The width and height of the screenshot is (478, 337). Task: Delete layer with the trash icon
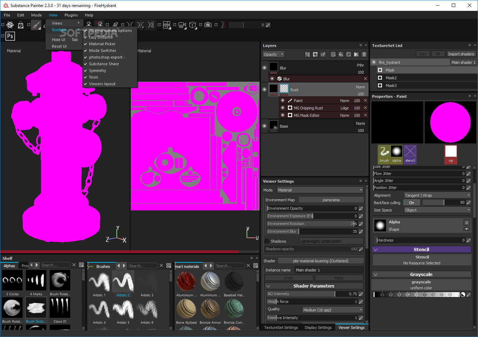click(364, 54)
